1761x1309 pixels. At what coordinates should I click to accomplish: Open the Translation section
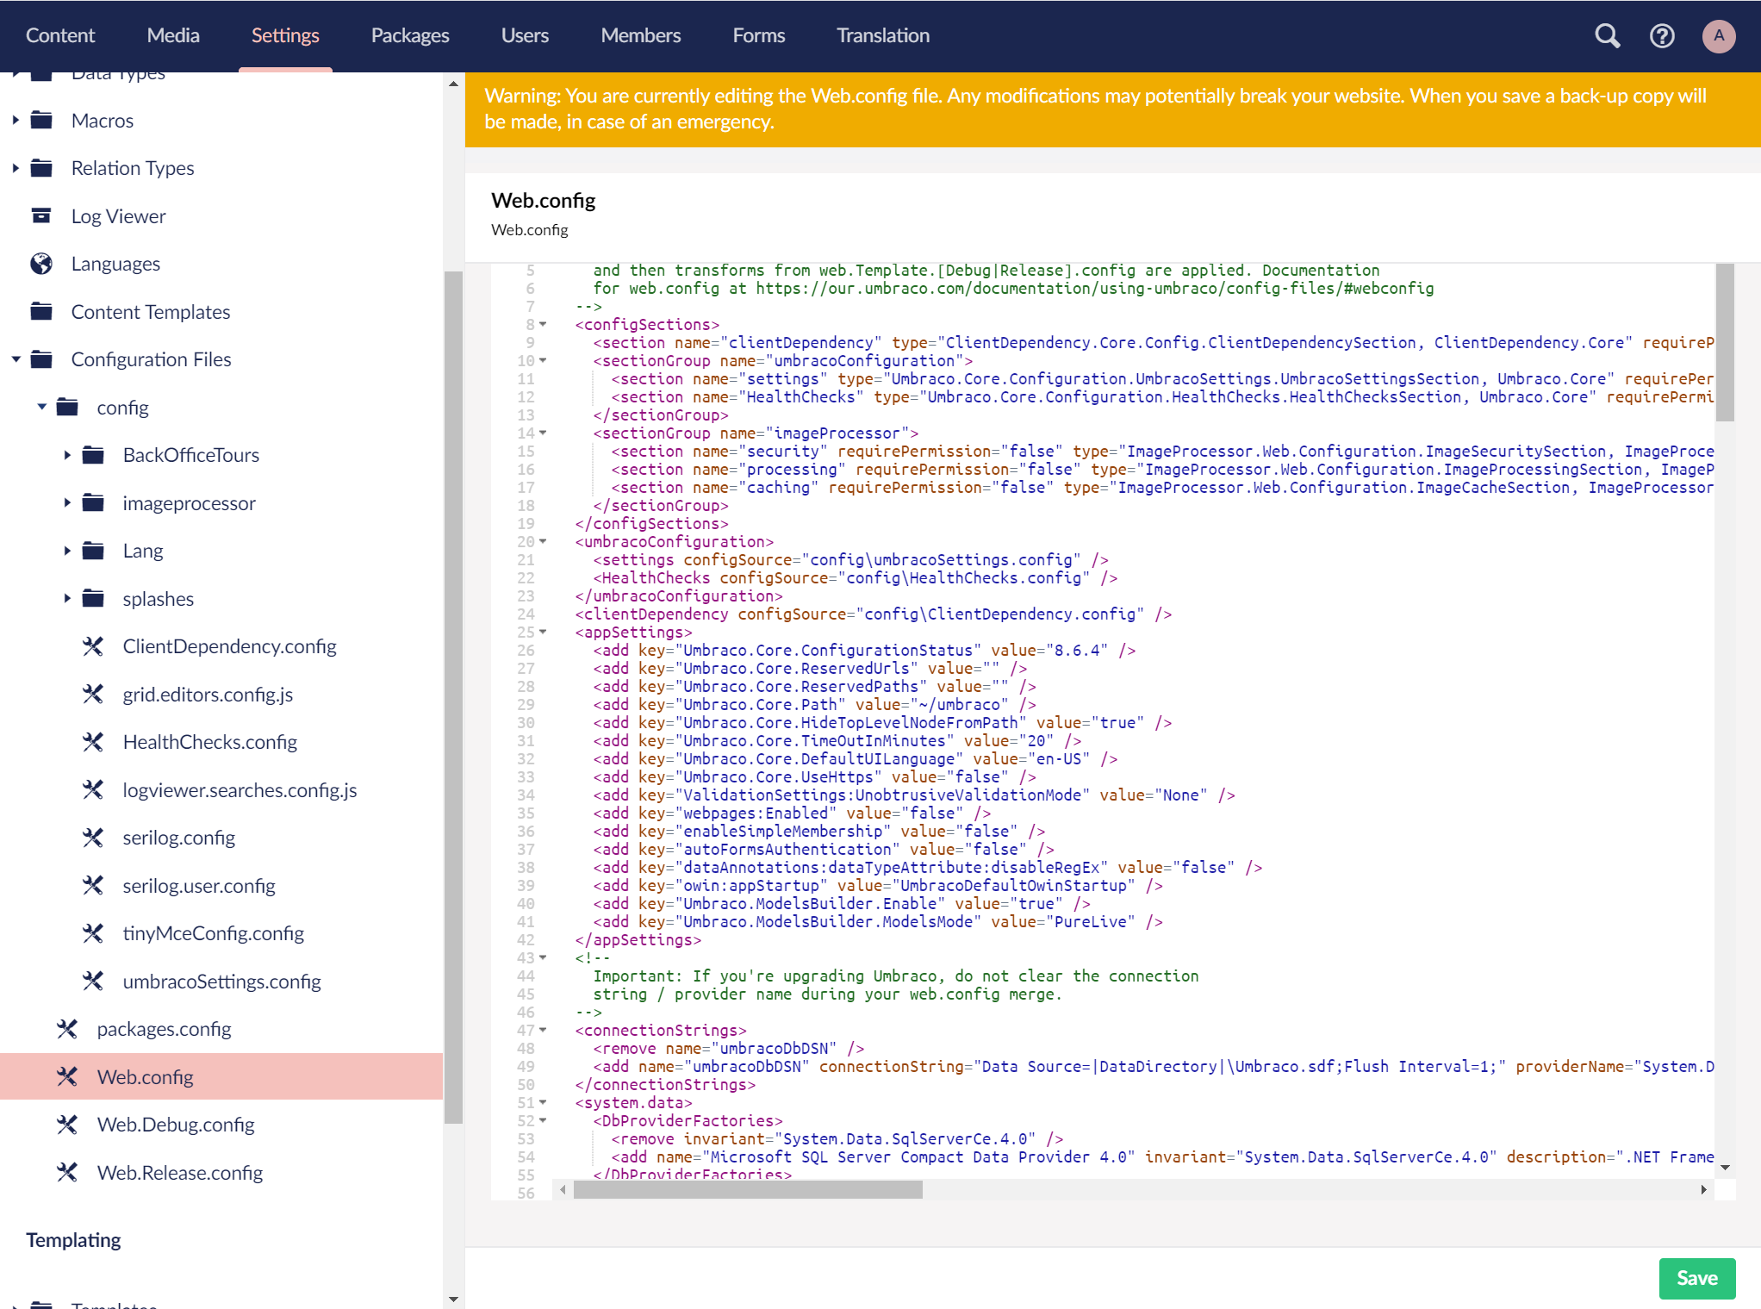click(x=883, y=35)
